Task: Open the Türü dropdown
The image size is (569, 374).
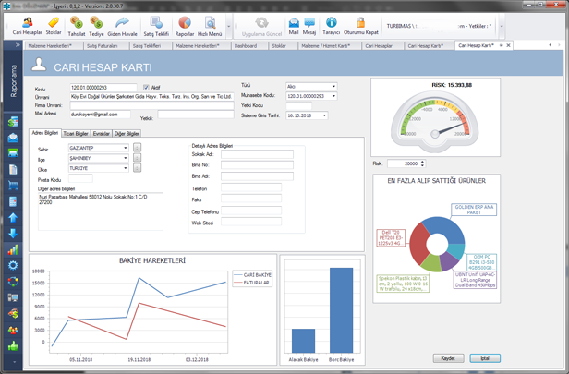Action: (333, 86)
